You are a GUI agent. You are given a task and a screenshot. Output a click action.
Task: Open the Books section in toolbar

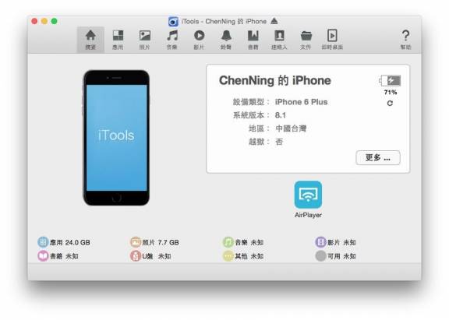[x=253, y=40]
